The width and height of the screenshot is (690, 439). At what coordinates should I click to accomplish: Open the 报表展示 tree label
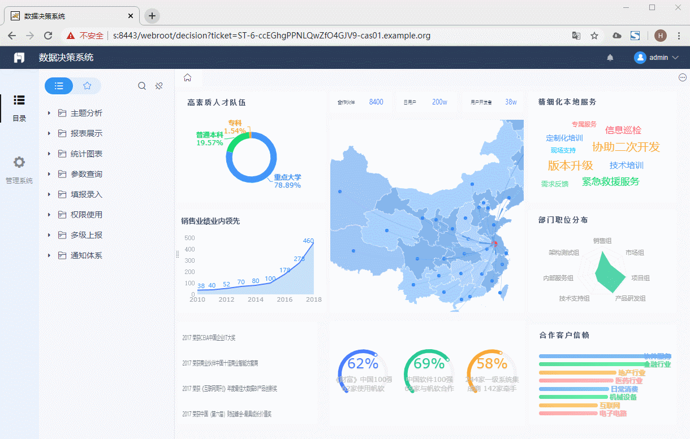point(87,133)
